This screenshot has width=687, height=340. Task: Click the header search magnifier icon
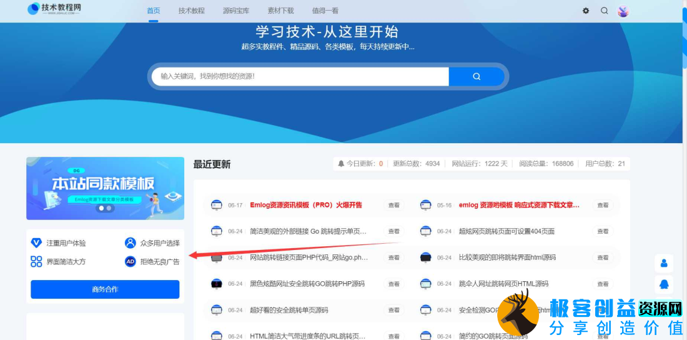coord(604,11)
